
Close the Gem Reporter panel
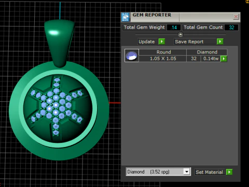click(x=236, y=17)
